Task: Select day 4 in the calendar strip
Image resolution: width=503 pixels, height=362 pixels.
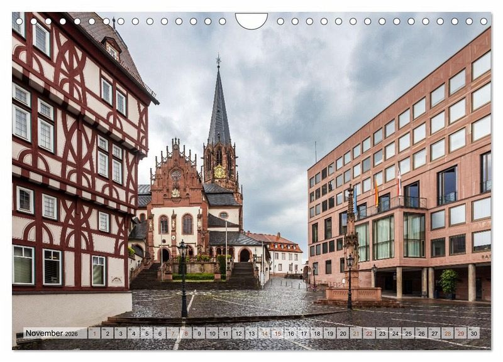Action: (x=134, y=333)
